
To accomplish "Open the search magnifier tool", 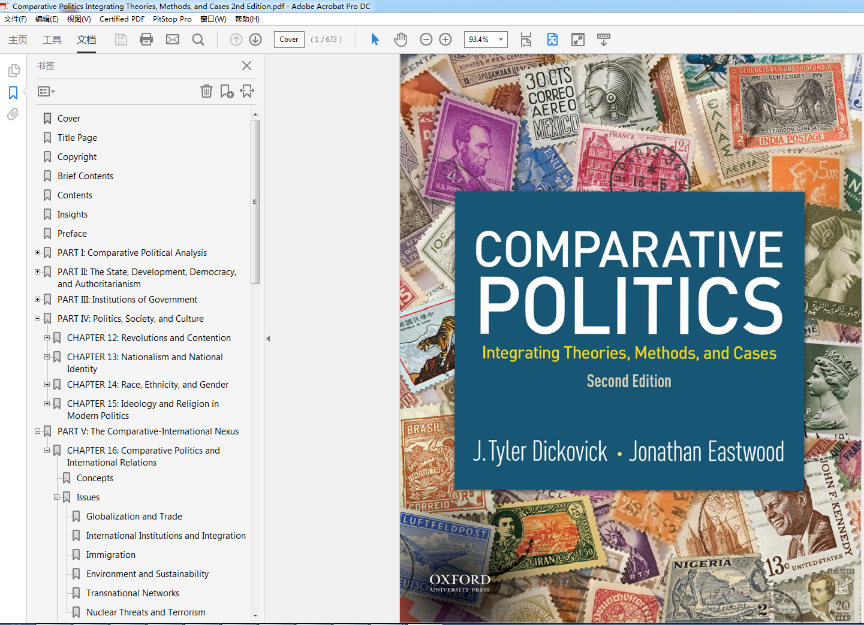I will pos(198,40).
